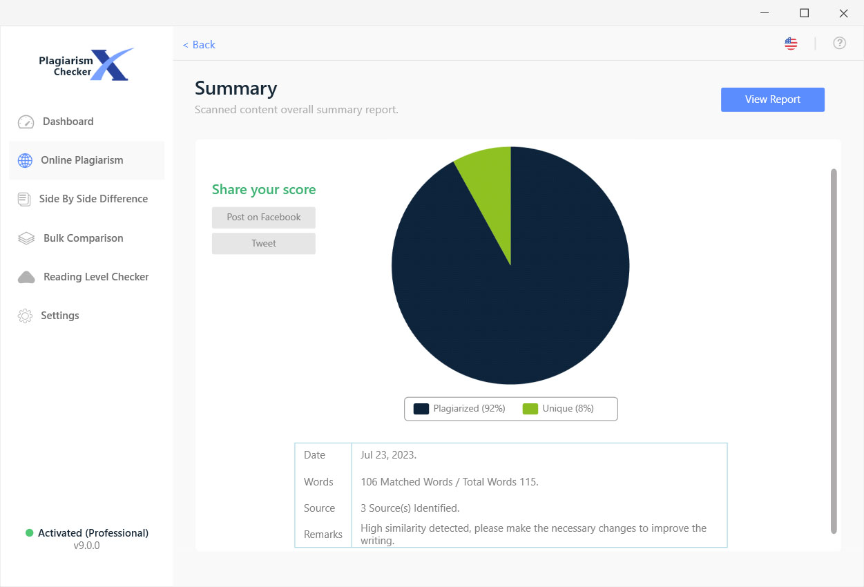Open the US flag language selector
This screenshot has height=587, width=864.
click(x=791, y=44)
